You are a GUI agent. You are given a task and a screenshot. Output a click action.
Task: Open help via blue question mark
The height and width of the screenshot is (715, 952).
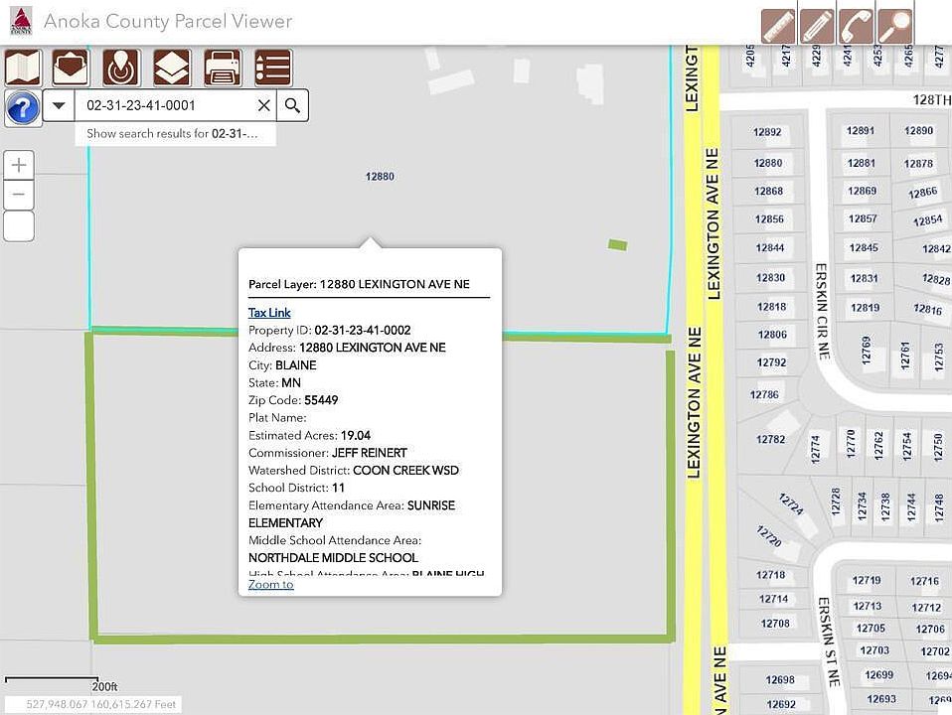[23, 108]
